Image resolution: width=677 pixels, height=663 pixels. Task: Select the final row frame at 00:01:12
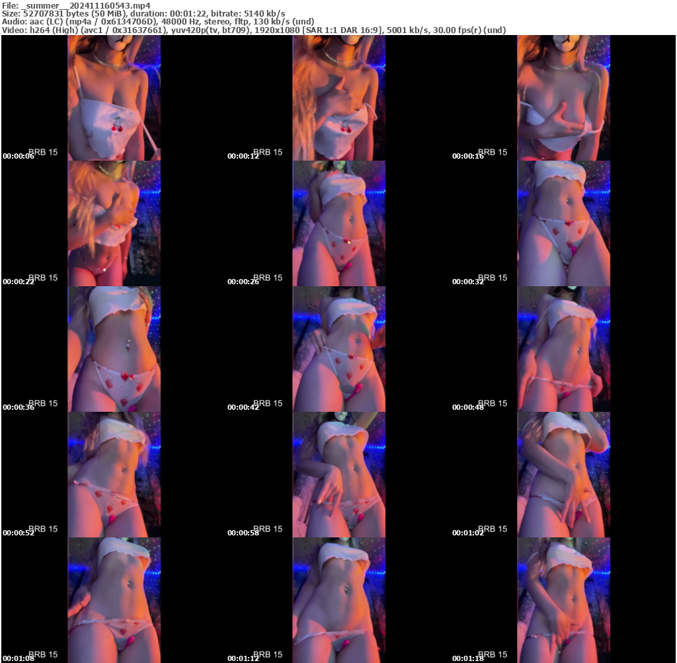338,600
